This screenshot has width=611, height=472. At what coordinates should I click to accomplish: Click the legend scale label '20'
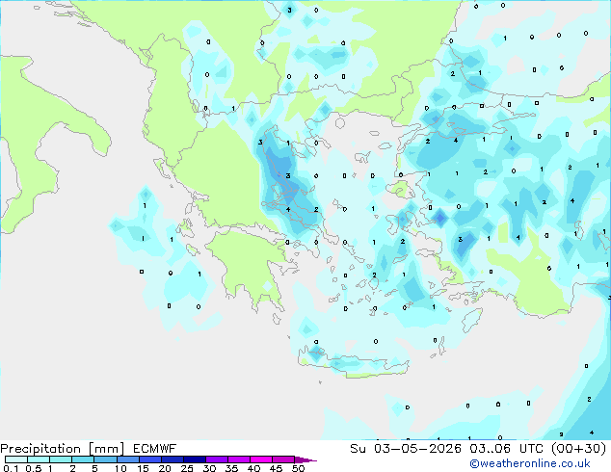point(165,468)
